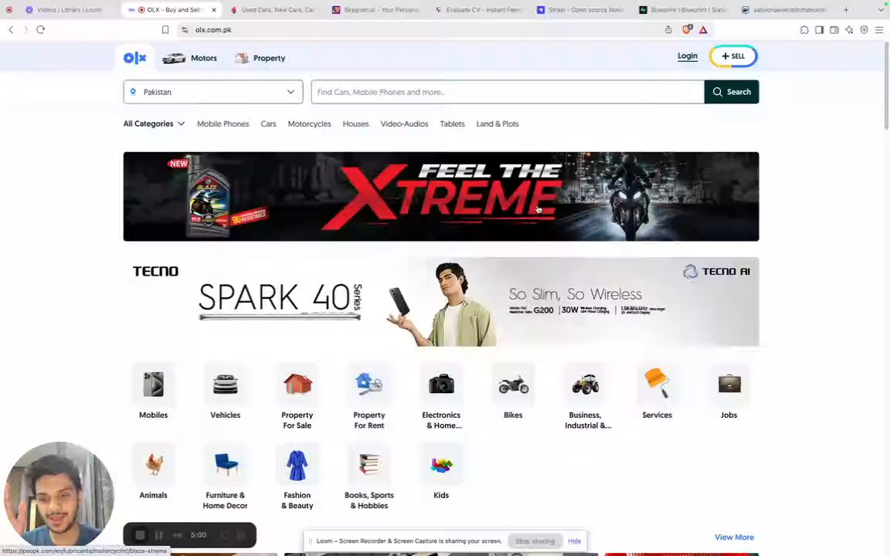This screenshot has height=556, width=890.
Task: Open Fashion & Beauty category
Action: click(297, 464)
